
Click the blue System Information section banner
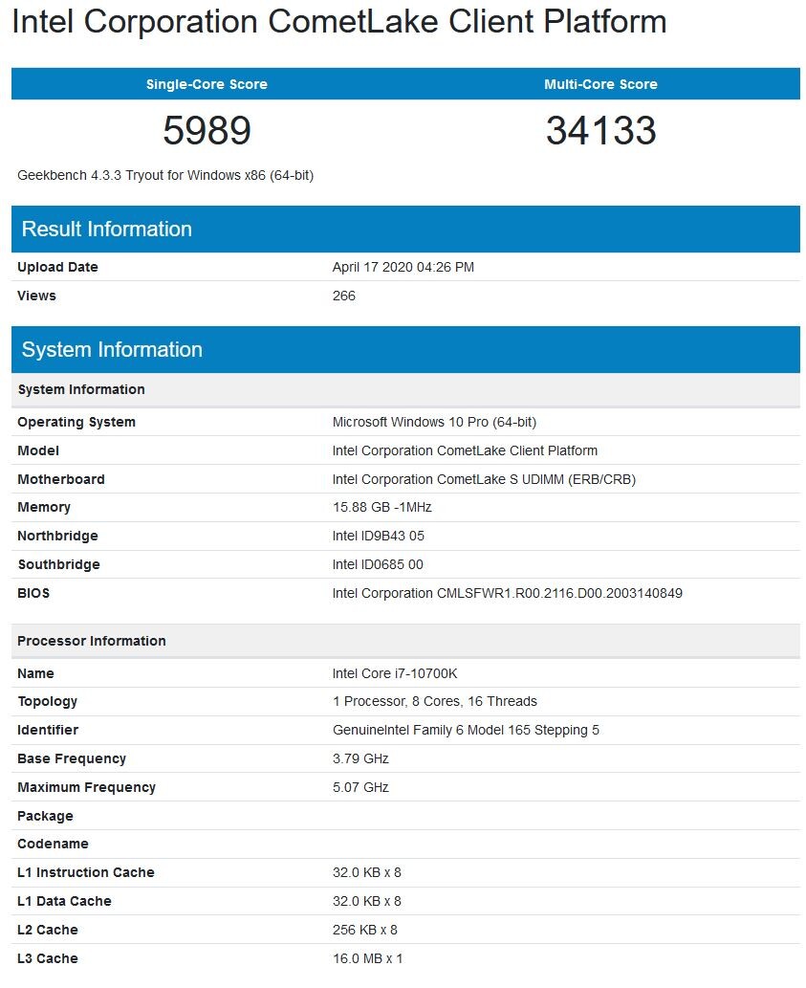tap(112, 350)
